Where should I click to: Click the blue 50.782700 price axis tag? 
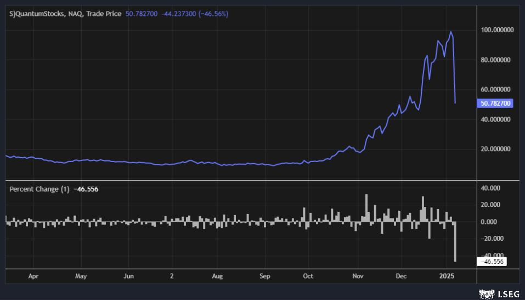tap(495, 103)
